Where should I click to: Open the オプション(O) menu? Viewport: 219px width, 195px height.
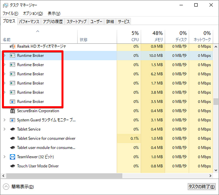(x=33, y=13)
